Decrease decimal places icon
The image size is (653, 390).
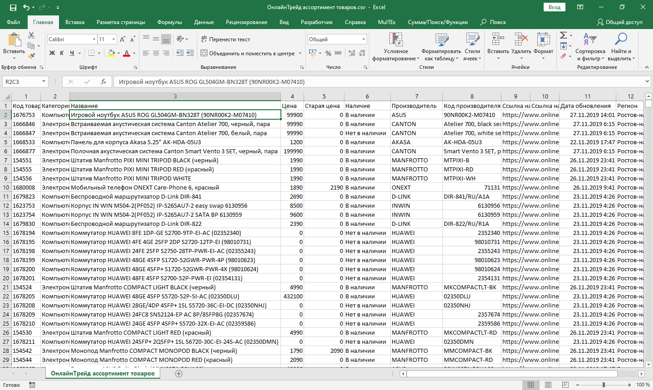pyautogui.click(x=362, y=53)
